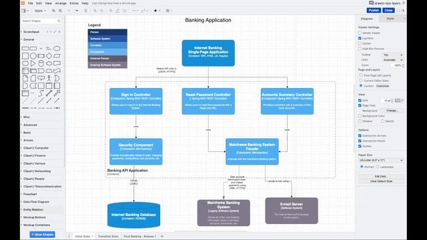Select the ellipse shape in General palette

click(57, 49)
